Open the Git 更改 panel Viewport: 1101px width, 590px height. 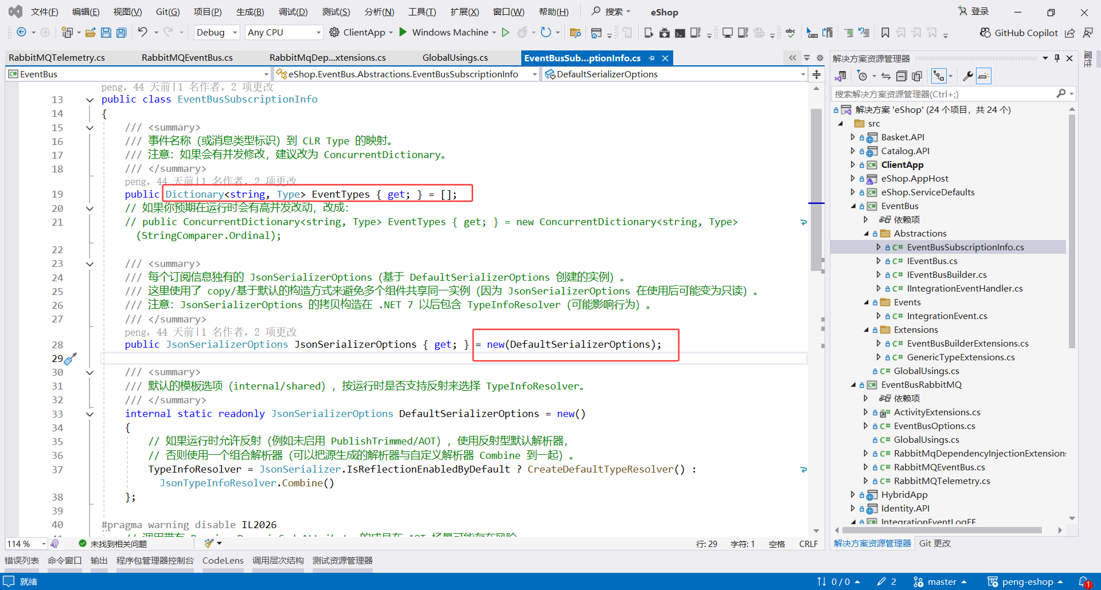(935, 543)
